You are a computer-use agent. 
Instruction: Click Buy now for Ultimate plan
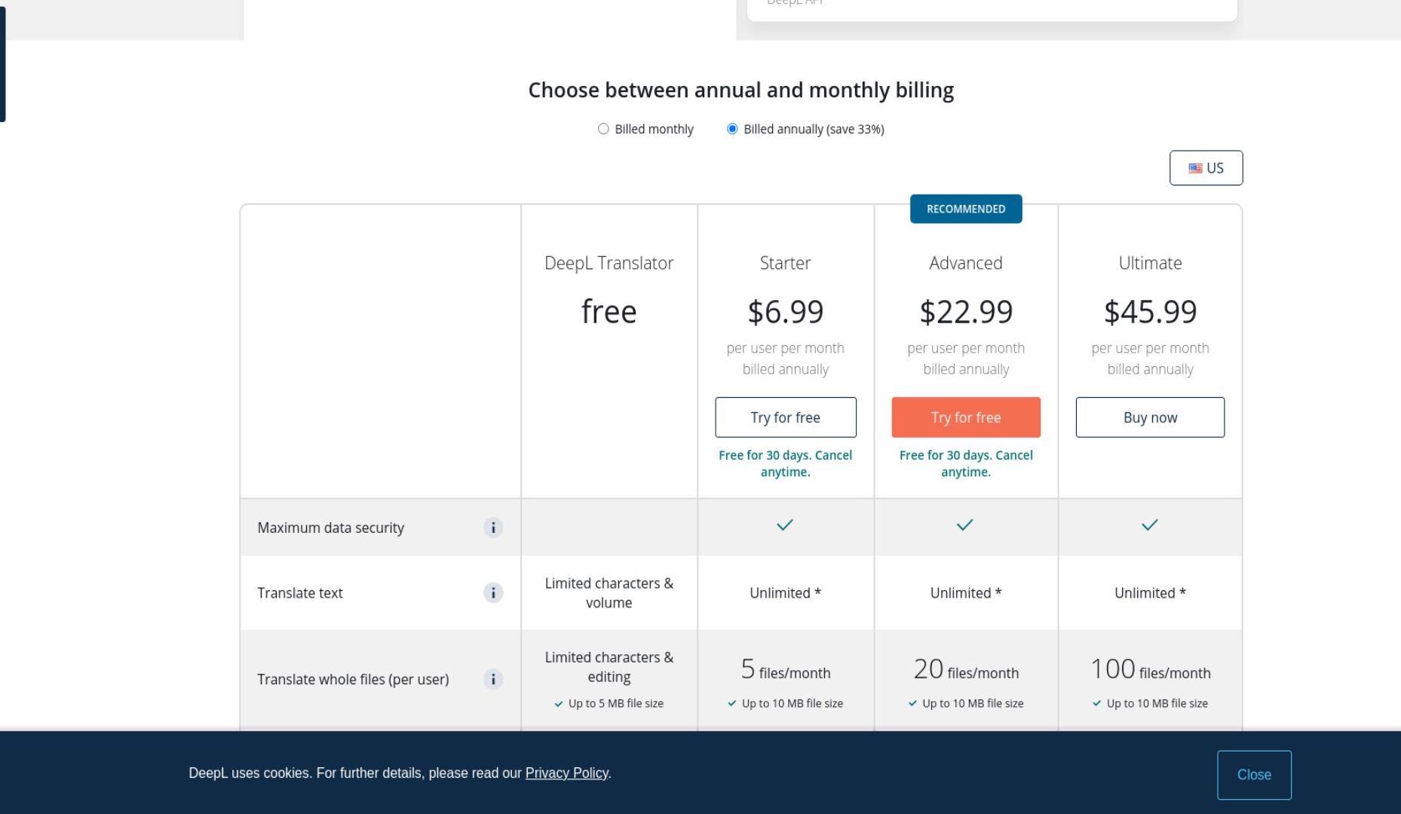coord(1150,418)
